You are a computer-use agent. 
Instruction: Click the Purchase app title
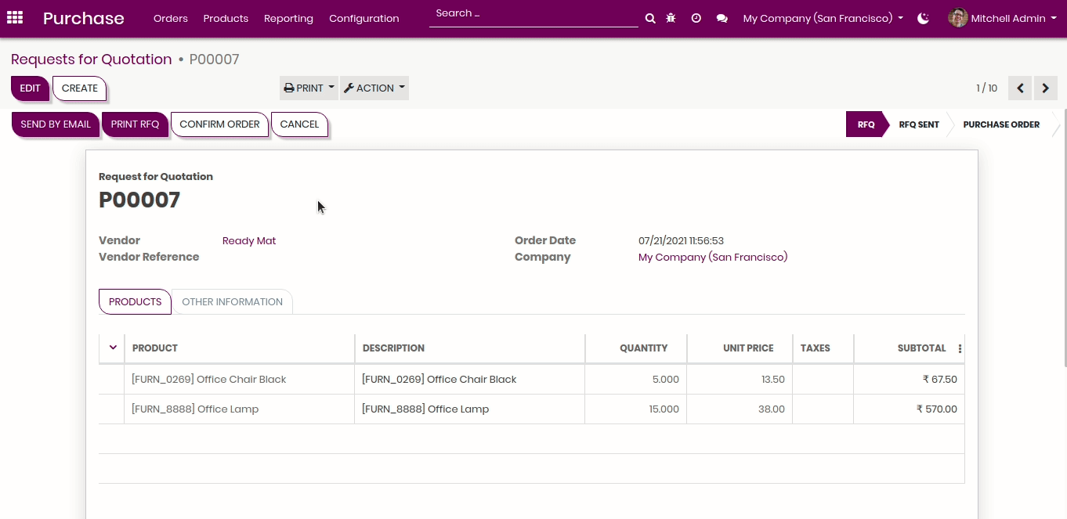[x=84, y=18]
